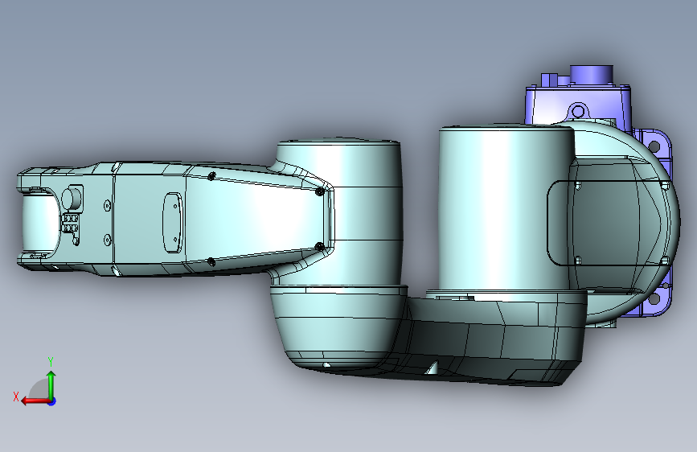This screenshot has width=697, height=452.
Task: Select the circular eyelet on purple base
Action: [x=578, y=111]
